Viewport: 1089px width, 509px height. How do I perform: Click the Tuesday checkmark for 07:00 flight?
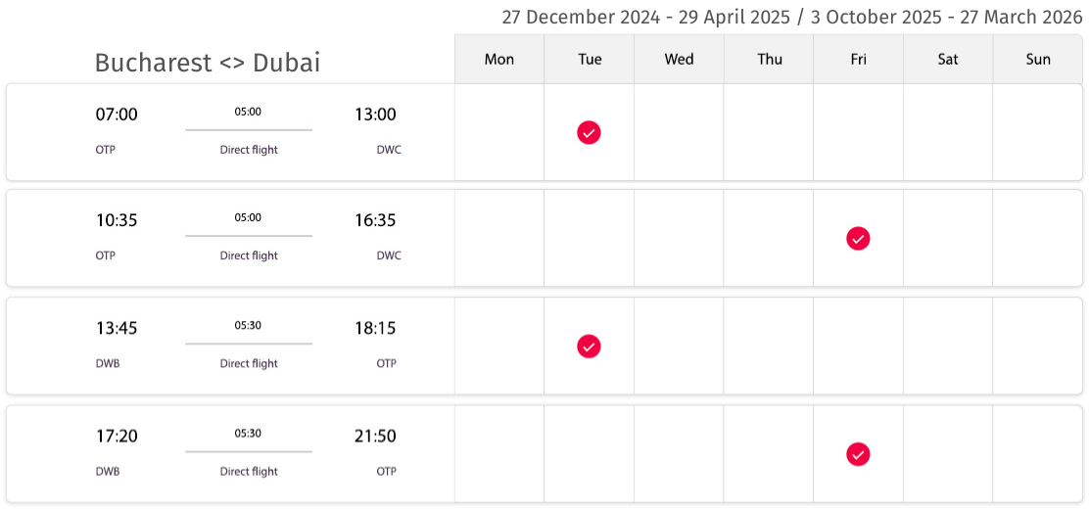pos(589,132)
